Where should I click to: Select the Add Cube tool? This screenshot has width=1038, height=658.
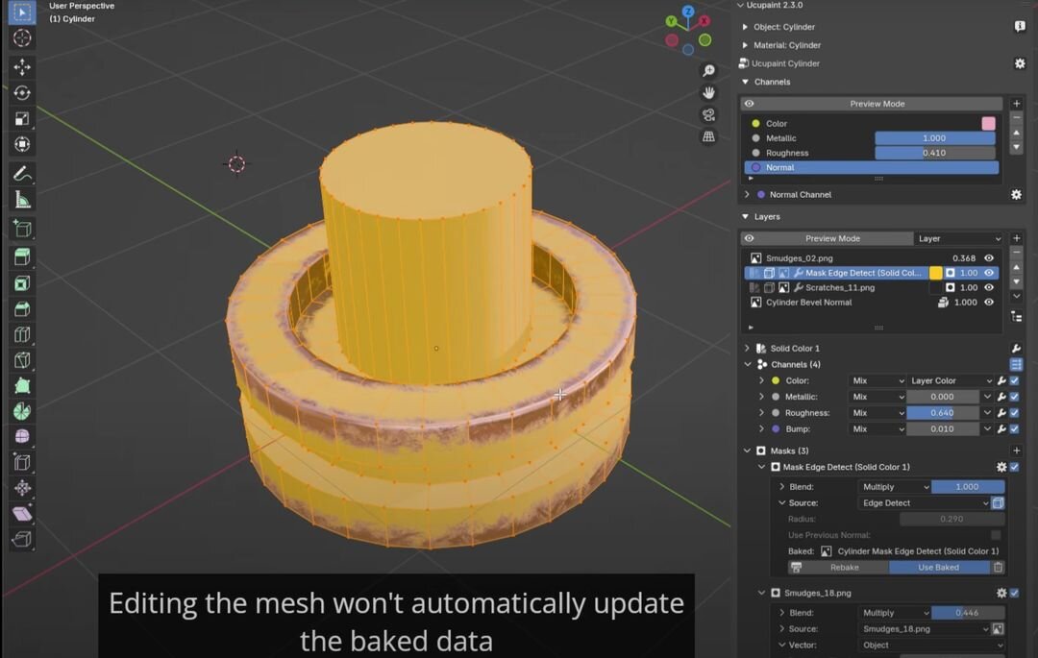point(22,229)
